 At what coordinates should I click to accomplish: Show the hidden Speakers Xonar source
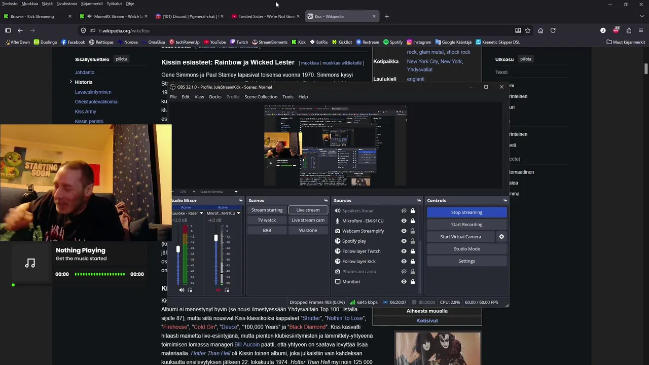point(404,211)
